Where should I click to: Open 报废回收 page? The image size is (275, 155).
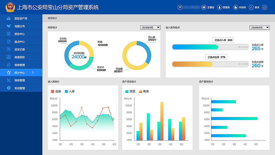21,57
